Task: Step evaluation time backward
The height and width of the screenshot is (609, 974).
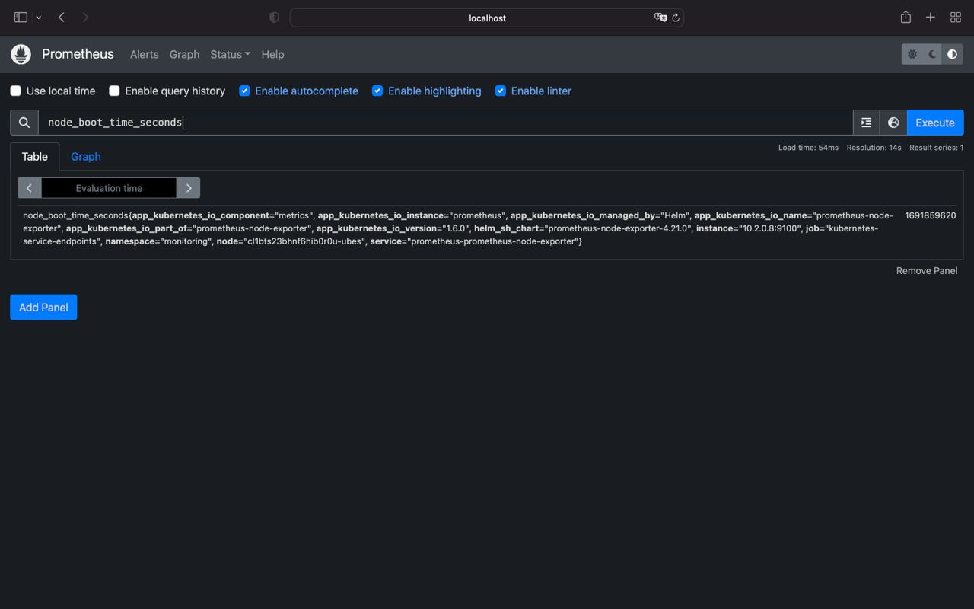Action: pos(29,188)
